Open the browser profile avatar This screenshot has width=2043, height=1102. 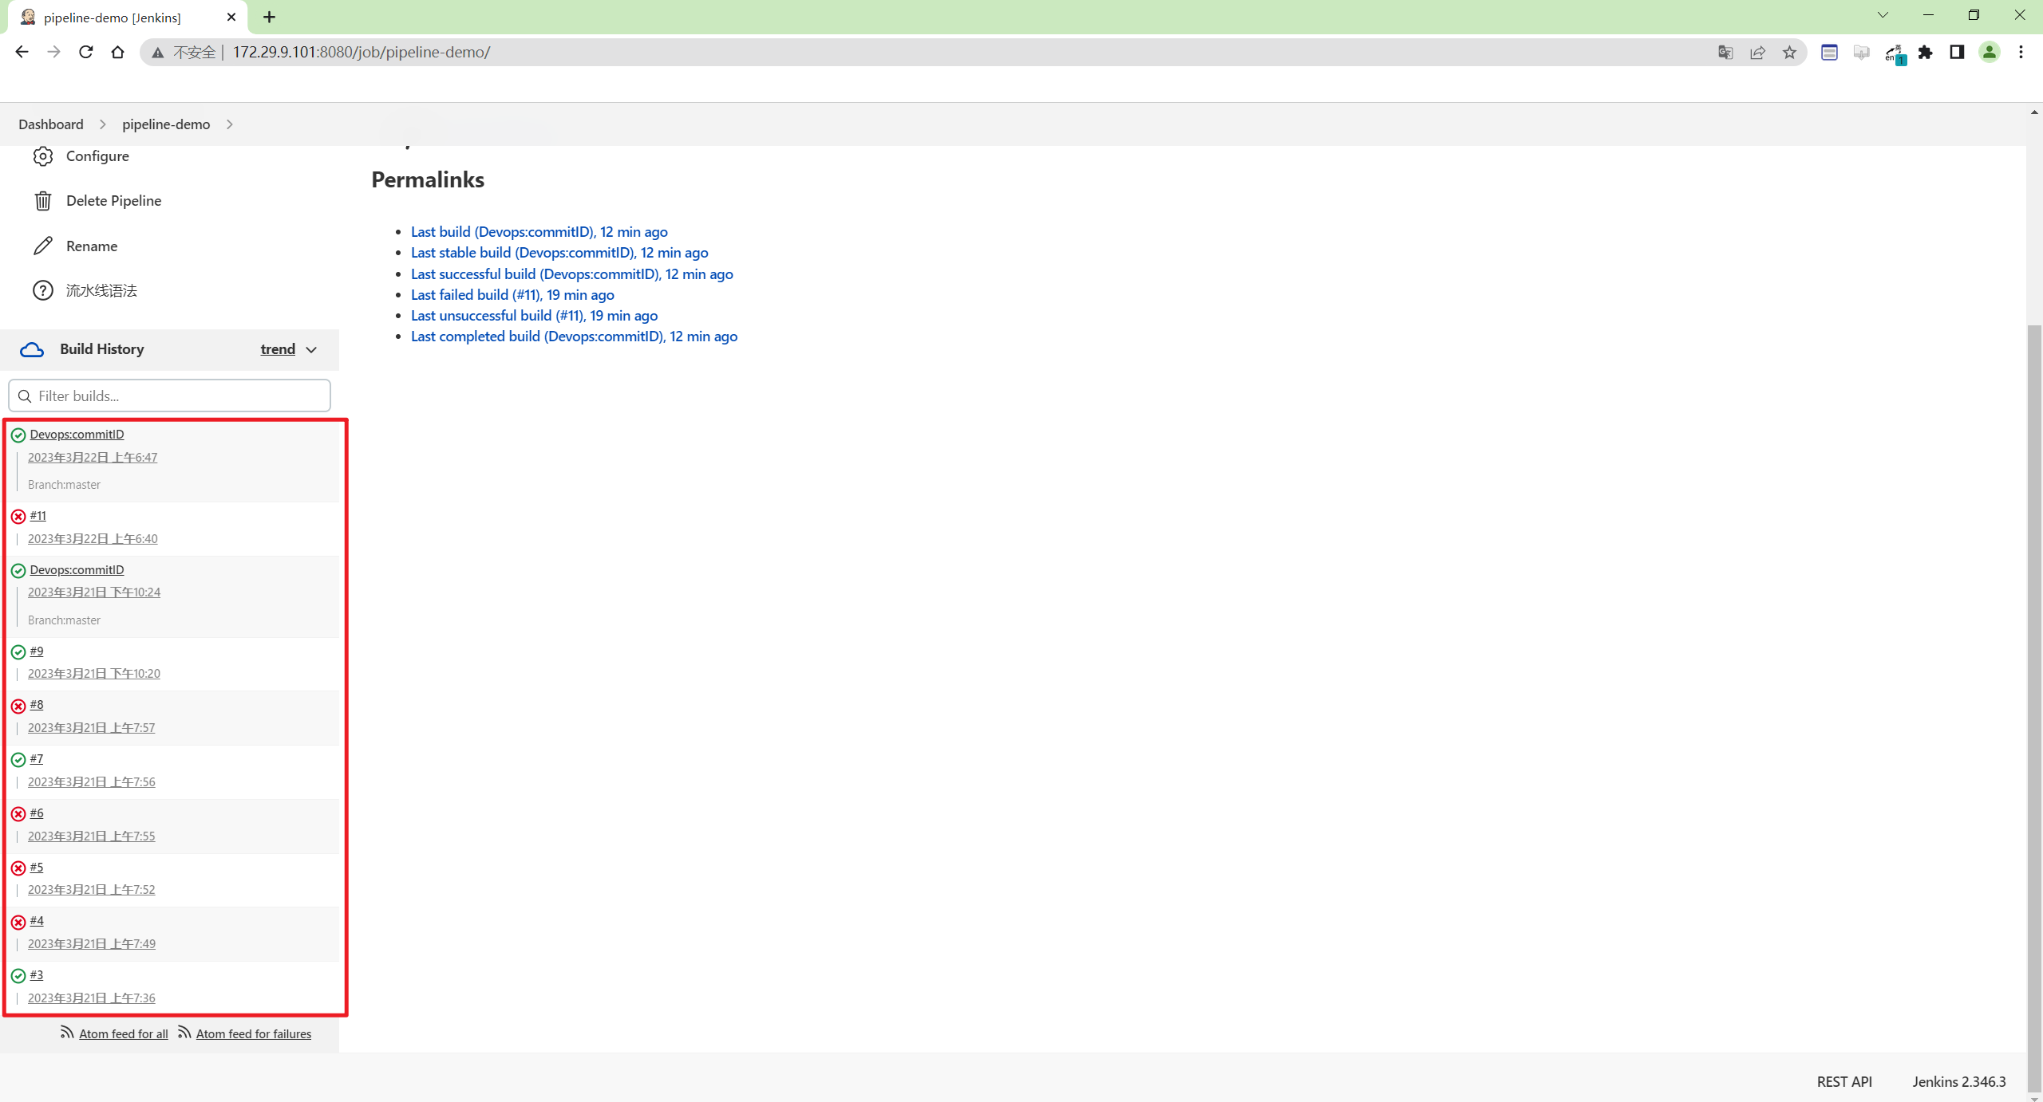(1989, 53)
